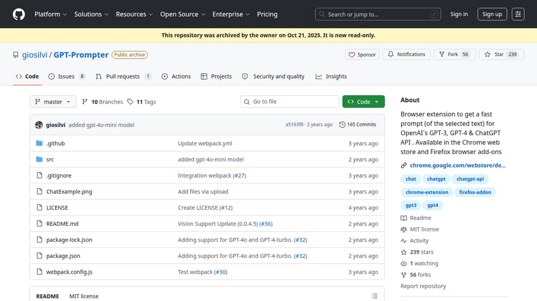537x301 pixels.
Task: Click the package.json file icon
Action: click(x=39, y=256)
